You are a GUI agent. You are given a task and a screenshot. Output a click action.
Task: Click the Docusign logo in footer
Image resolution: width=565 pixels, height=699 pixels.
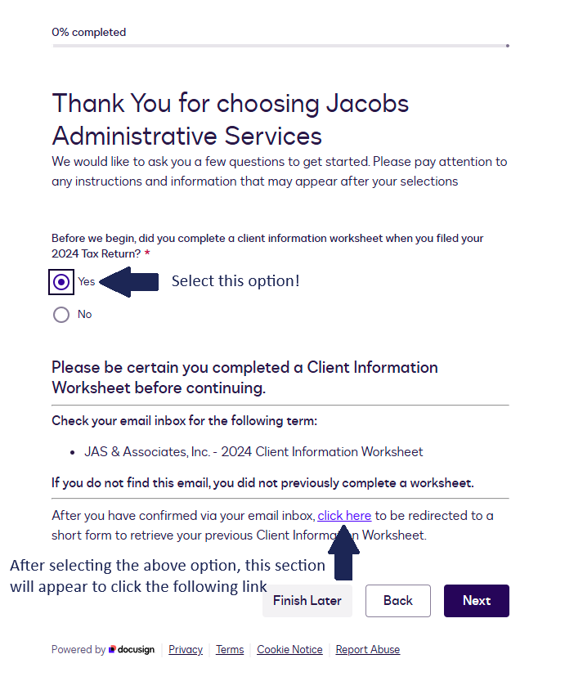[x=132, y=650]
